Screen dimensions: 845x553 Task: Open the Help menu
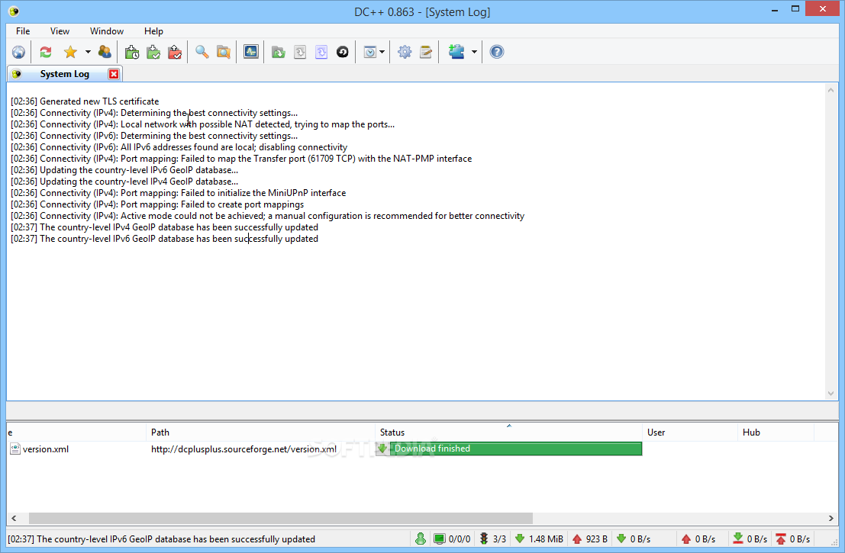pos(153,31)
